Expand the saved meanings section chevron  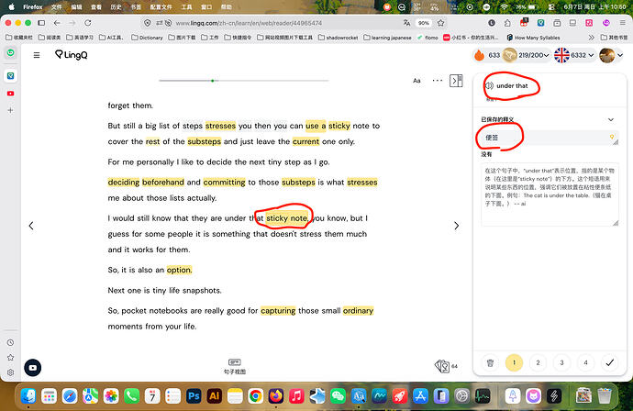[x=611, y=119]
